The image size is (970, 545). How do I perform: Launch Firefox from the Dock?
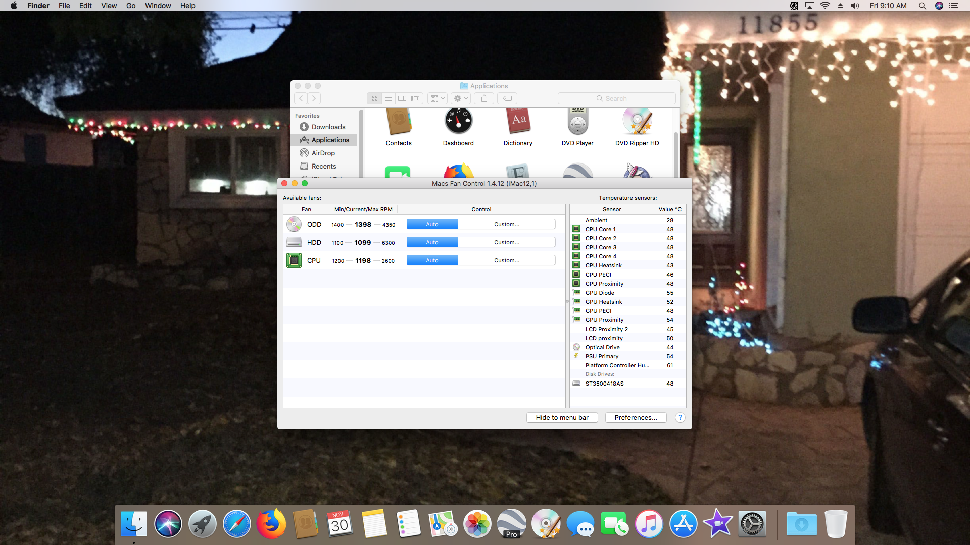[x=271, y=524]
